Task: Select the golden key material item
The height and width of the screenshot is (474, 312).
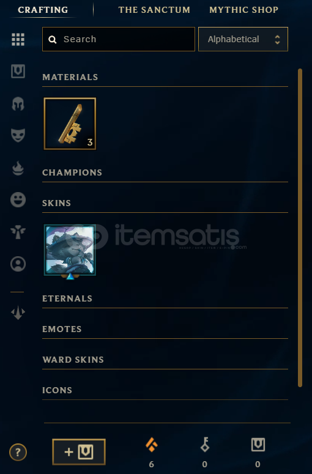Action: [x=70, y=124]
